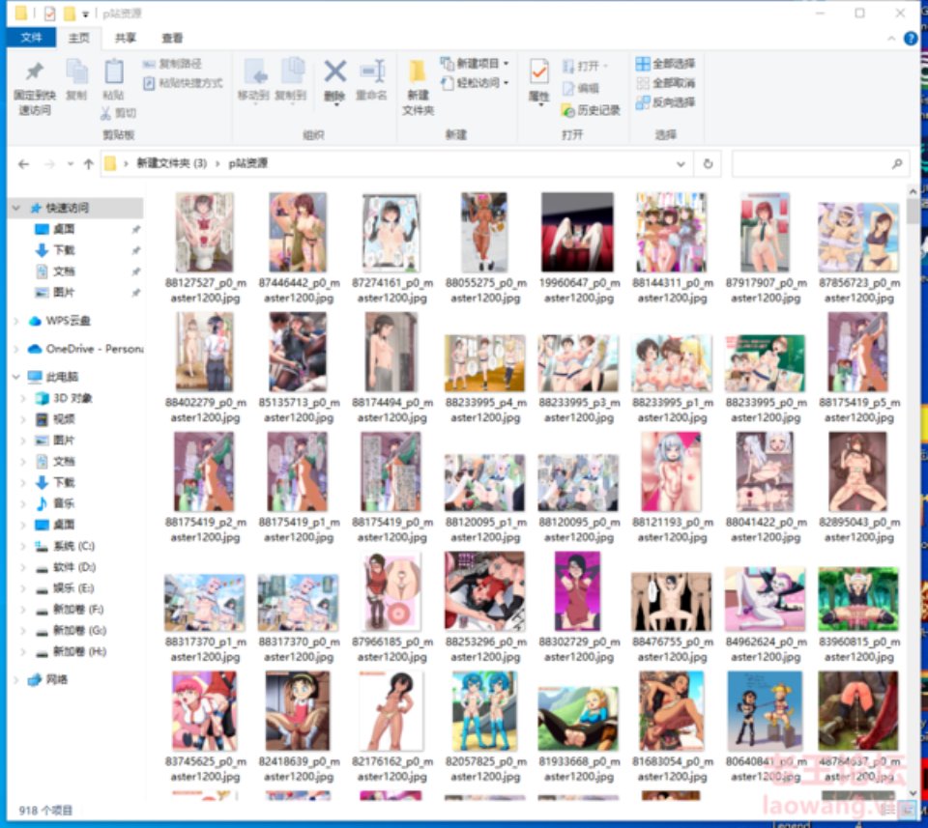Click the 删除 red X icon

[335, 71]
